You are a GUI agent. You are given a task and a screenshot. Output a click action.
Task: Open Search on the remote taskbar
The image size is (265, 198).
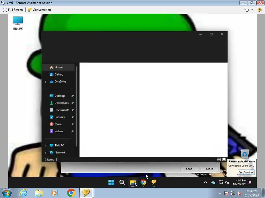(122, 182)
